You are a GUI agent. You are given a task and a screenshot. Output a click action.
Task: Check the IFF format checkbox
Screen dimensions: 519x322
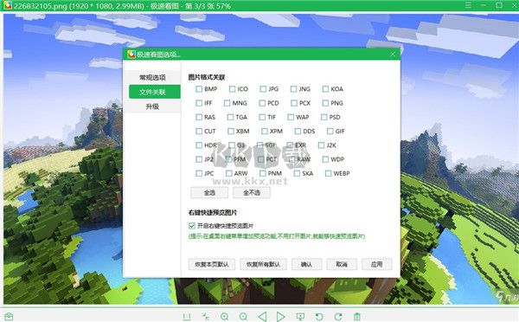click(199, 103)
